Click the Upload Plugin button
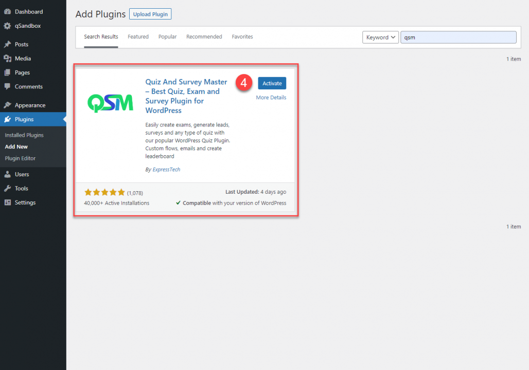Image resolution: width=529 pixels, height=370 pixels. point(150,14)
